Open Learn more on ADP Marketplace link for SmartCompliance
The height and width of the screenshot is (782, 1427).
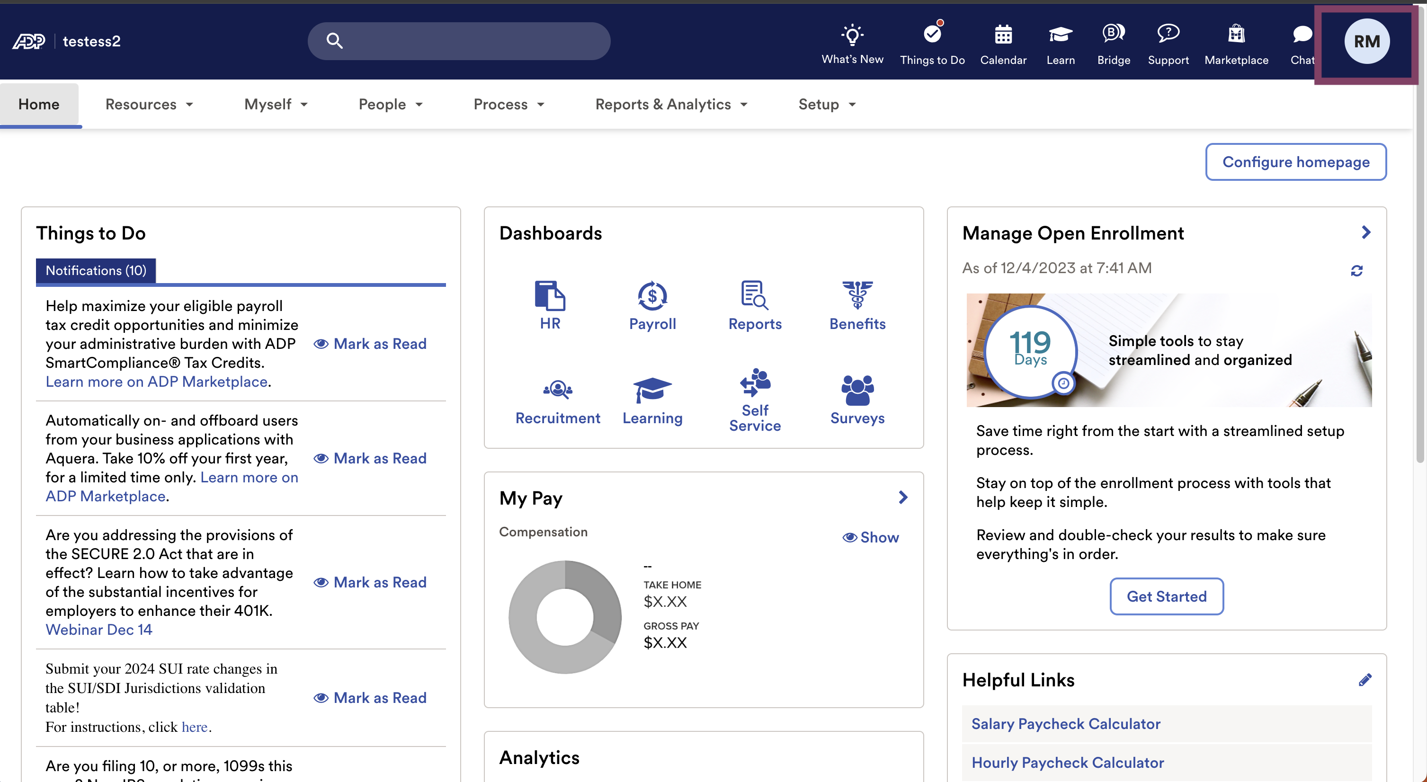point(157,381)
